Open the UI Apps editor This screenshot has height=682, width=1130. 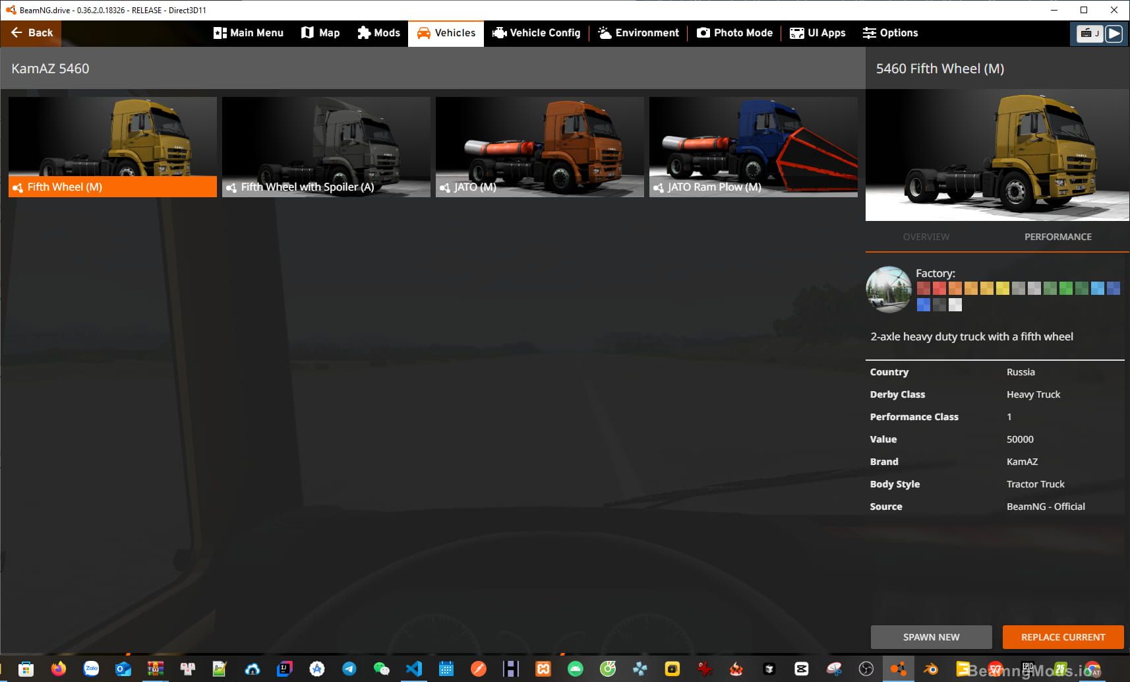click(818, 33)
